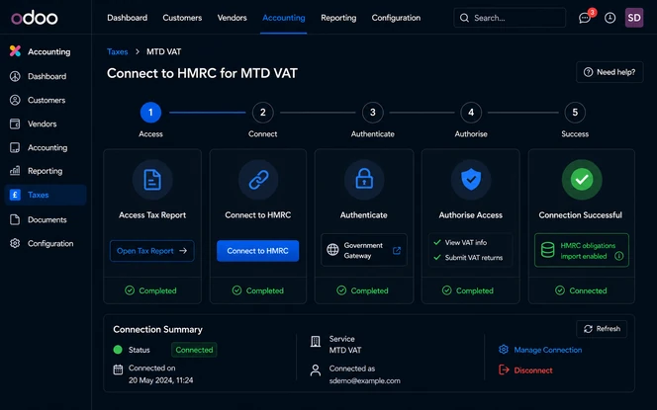Viewport: 657px width, 410px height.
Task: Click the green Connected status badge
Action: [194, 350]
